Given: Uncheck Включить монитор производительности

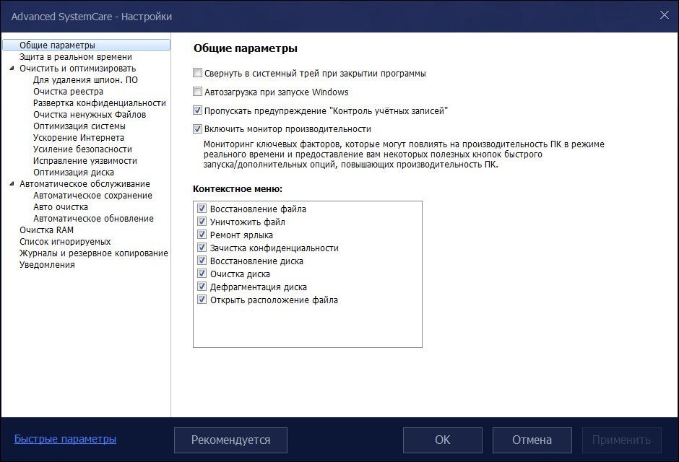Looking at the screenshot, I should (x=198, y=129).
